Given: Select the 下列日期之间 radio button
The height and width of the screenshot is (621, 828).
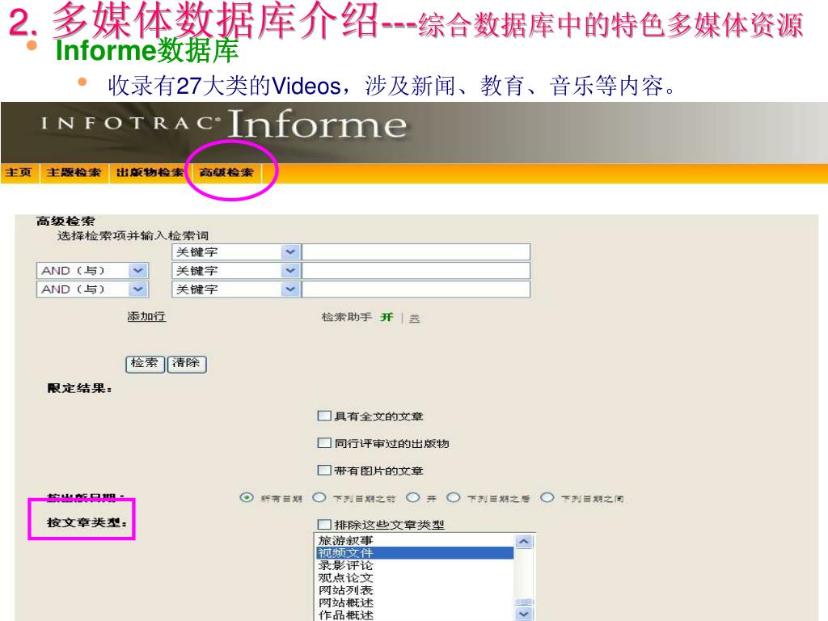Looking at the screenshot, I should point(547,497).
